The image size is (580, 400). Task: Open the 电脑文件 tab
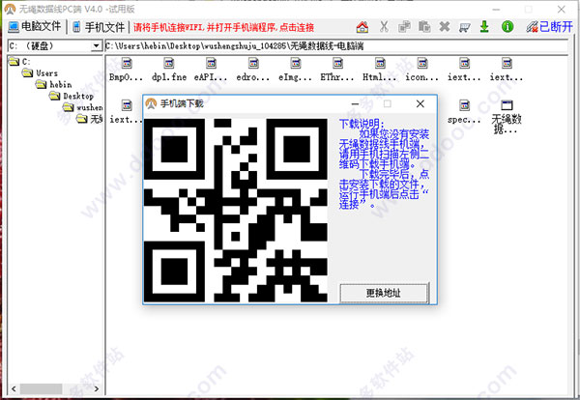point(35,27)
